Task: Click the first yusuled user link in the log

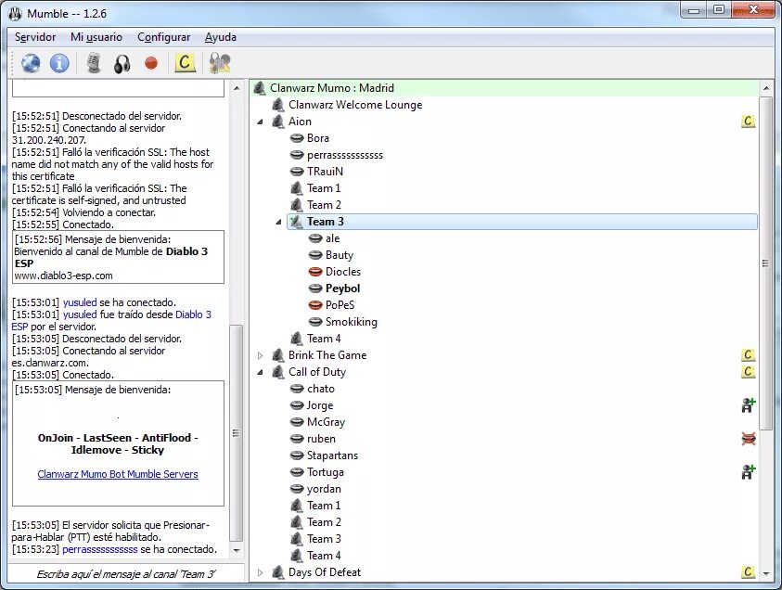Action: coord(80,302)
